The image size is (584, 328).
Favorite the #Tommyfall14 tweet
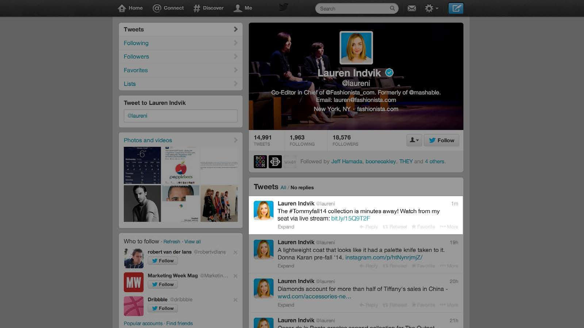[423, 227]
